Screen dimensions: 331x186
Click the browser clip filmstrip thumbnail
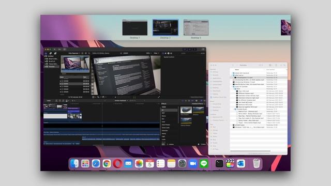(75, 64)
